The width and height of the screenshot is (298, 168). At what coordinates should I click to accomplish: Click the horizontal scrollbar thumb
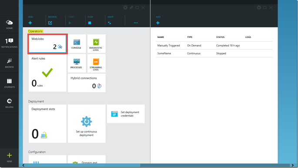(x=215, y=165)
